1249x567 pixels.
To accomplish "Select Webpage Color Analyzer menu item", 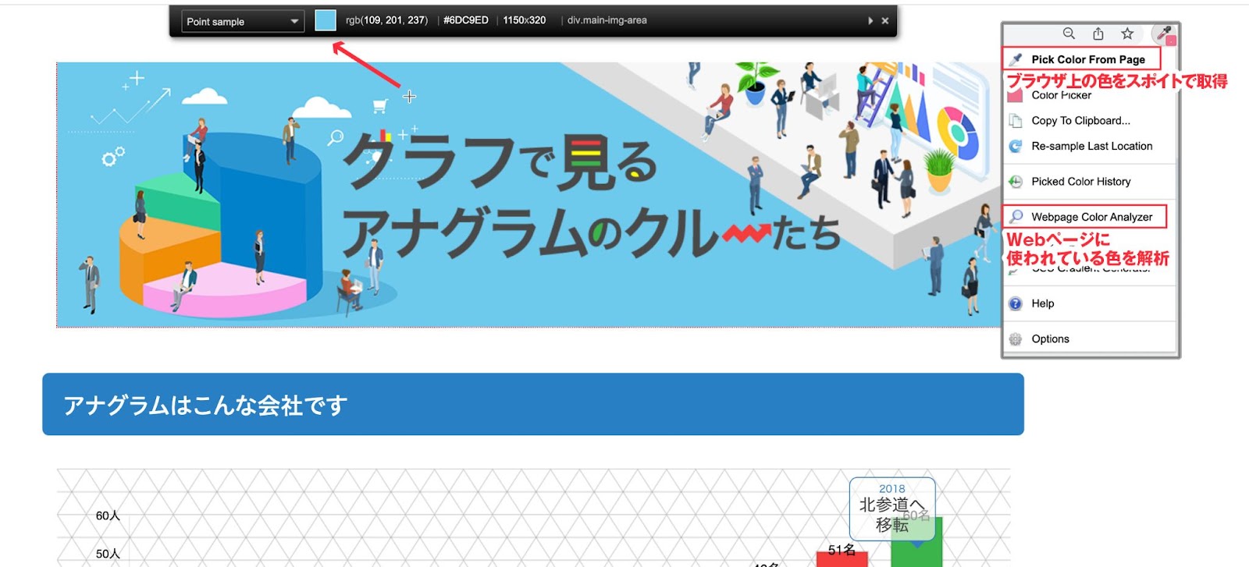I will (x=1091, y=217).
